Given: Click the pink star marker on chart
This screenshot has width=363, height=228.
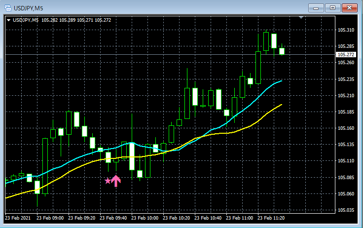Looking at the screenshot, I should tap(108, 181).
